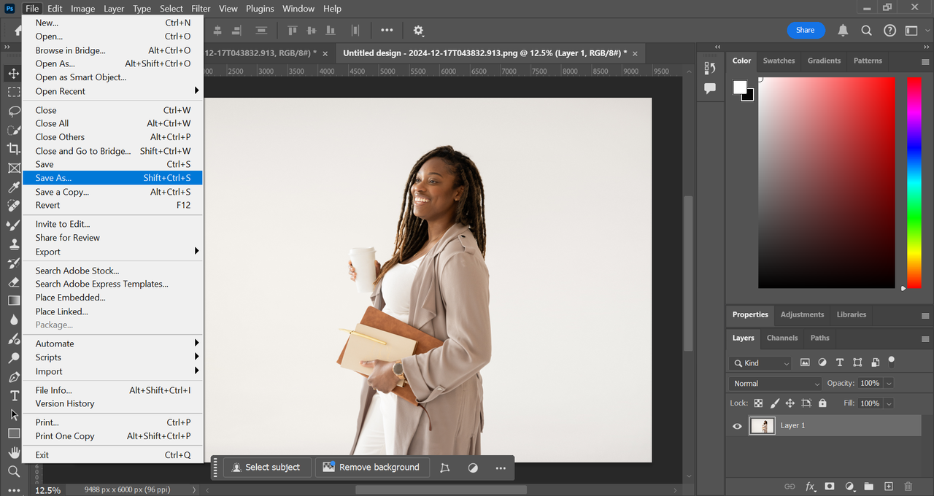Select the Crop tool
The width and height of the screenshot is (934, 496).
pyautogui.click(x=14, y=149)
